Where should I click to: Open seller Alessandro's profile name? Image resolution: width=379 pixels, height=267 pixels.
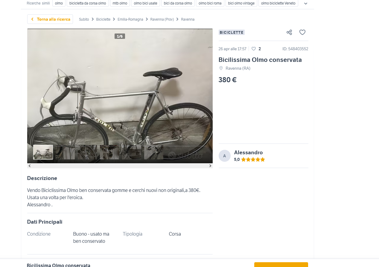248,152
